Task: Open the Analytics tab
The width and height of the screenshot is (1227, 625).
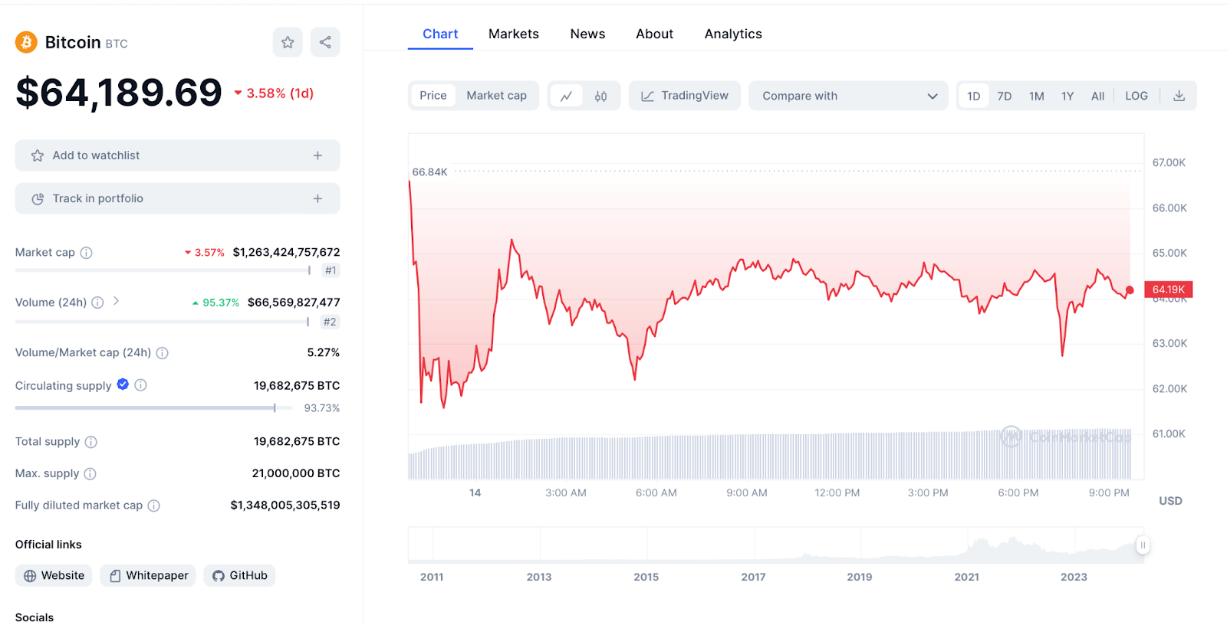Action: tap(733, 34)
